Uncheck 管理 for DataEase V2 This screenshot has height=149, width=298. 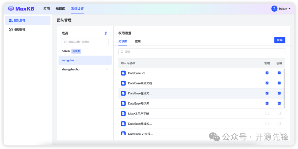coord(267,73)
